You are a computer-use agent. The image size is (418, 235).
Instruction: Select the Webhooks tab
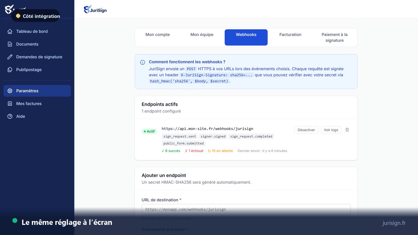click(x=246, y=37)
